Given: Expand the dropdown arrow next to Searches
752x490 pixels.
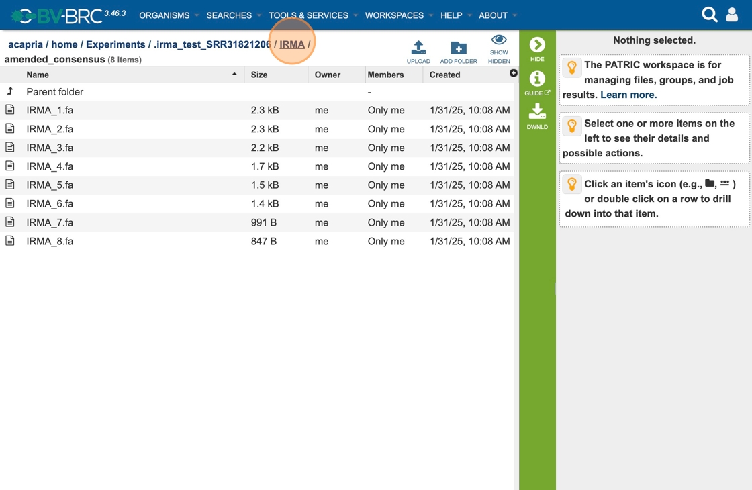Looking at the screenshot, I should coord(259,16).
